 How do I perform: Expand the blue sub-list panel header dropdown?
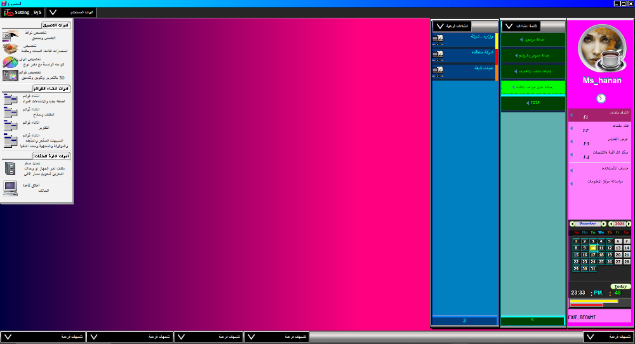[x=439, y=26]
